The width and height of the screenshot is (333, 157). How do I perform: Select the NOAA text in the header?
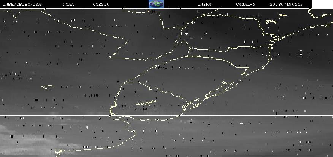pyautogui.click(x=68, y=4)
